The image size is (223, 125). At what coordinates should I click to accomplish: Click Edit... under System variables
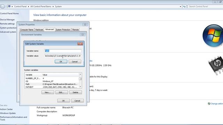point(62,92)
